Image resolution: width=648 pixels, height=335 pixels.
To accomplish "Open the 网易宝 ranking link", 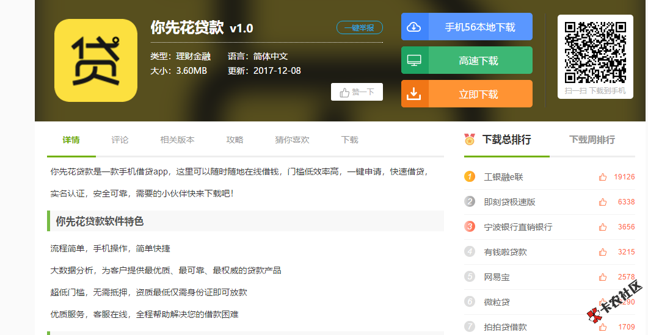I will click(x=497, y=277).
